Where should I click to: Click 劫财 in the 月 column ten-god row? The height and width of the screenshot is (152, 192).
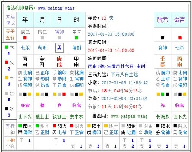42,48
